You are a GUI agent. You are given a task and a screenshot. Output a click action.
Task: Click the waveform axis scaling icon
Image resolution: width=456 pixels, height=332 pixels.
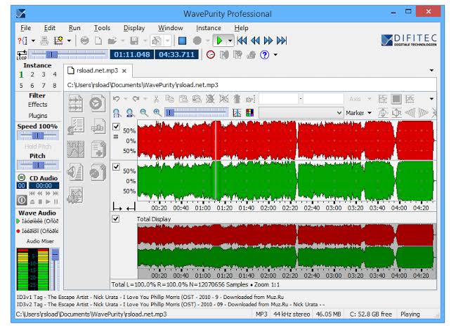pyautogui.click(x=237, y=113)
